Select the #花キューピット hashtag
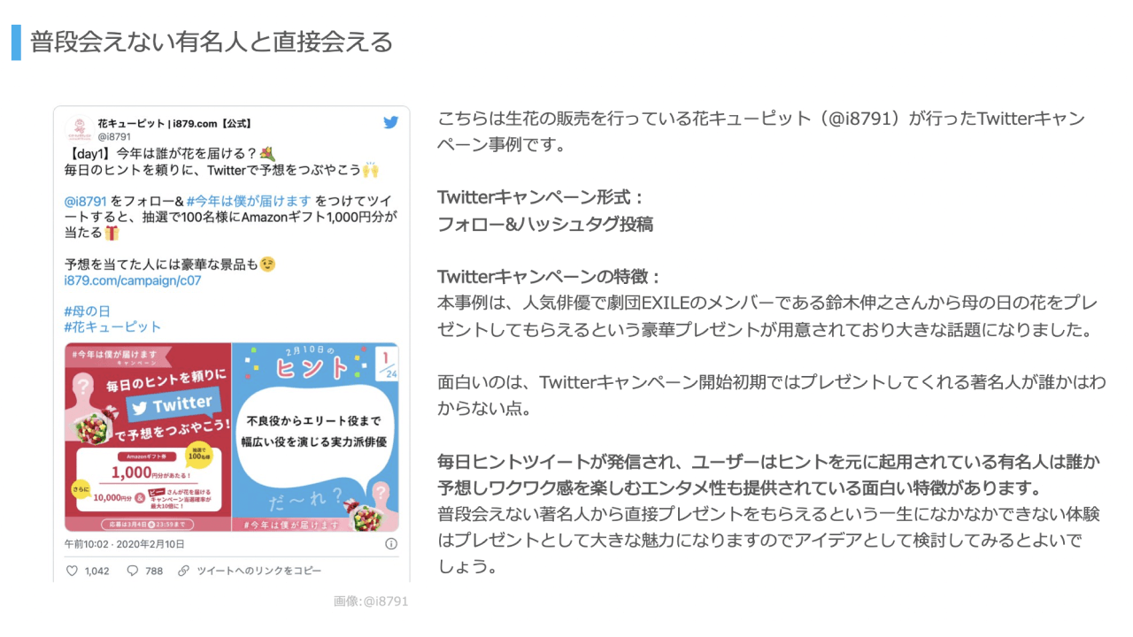Image resolution: width=1133 pixels, height=637 pixels. tap(113, 327)
